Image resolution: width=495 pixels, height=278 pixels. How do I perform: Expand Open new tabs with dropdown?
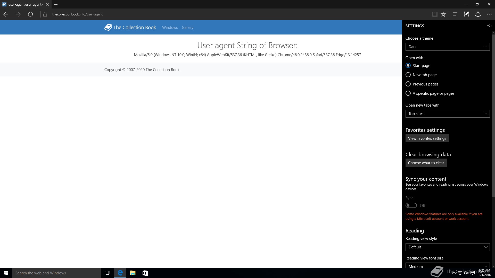pyautogui.click(x=448, y=114)
